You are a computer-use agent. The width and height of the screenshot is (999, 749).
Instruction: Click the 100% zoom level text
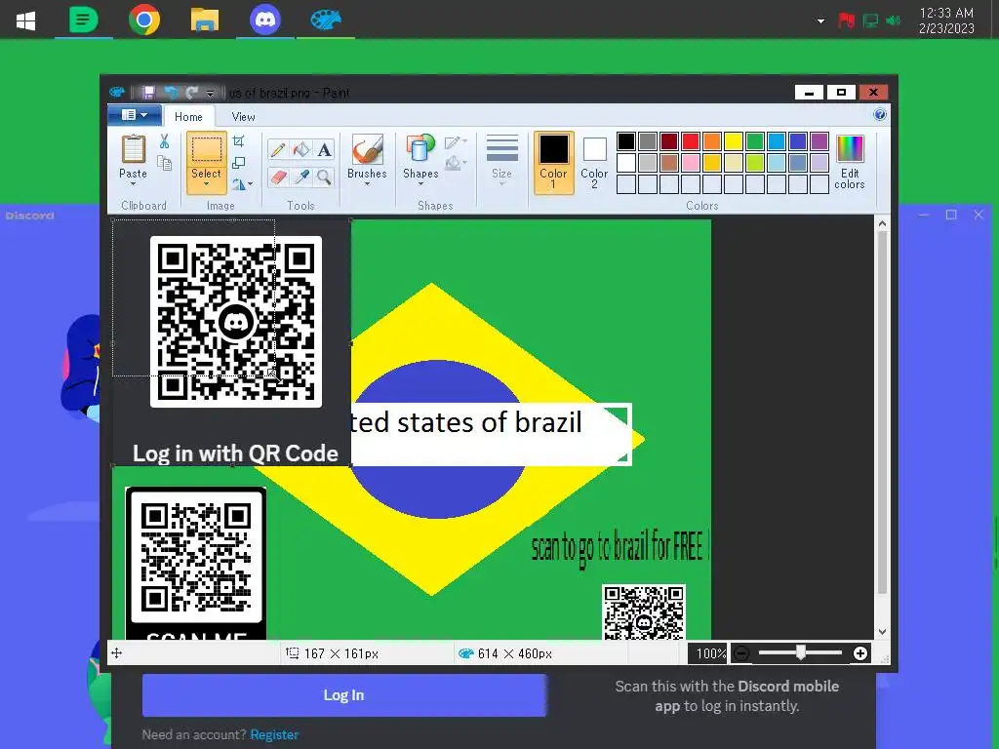pyautogui.click(x=710, y=653)
